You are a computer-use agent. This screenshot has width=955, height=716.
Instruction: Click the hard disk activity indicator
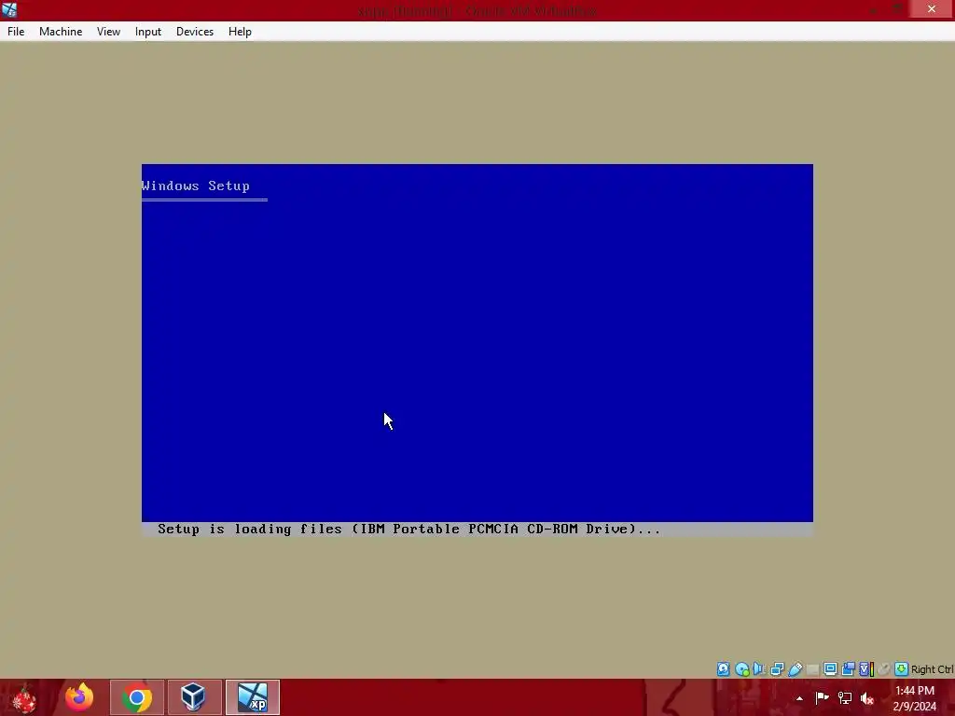click(723, 669)
